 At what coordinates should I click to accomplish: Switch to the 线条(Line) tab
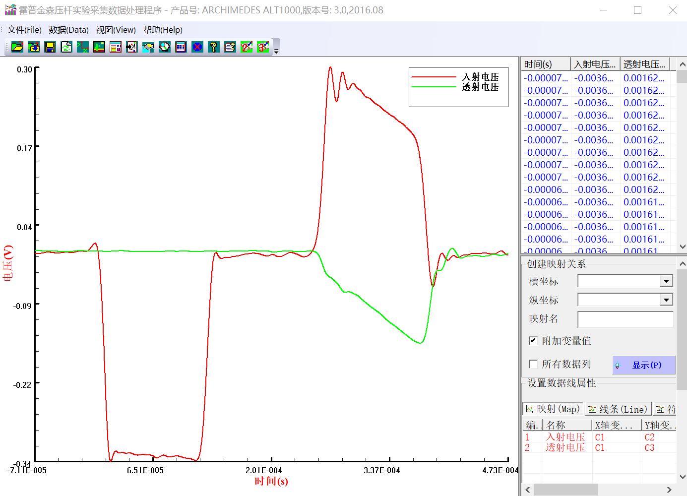(x=618, y=409)
